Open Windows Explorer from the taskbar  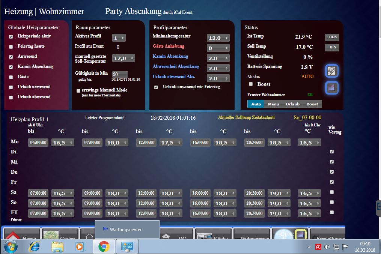tap(57, 247)
